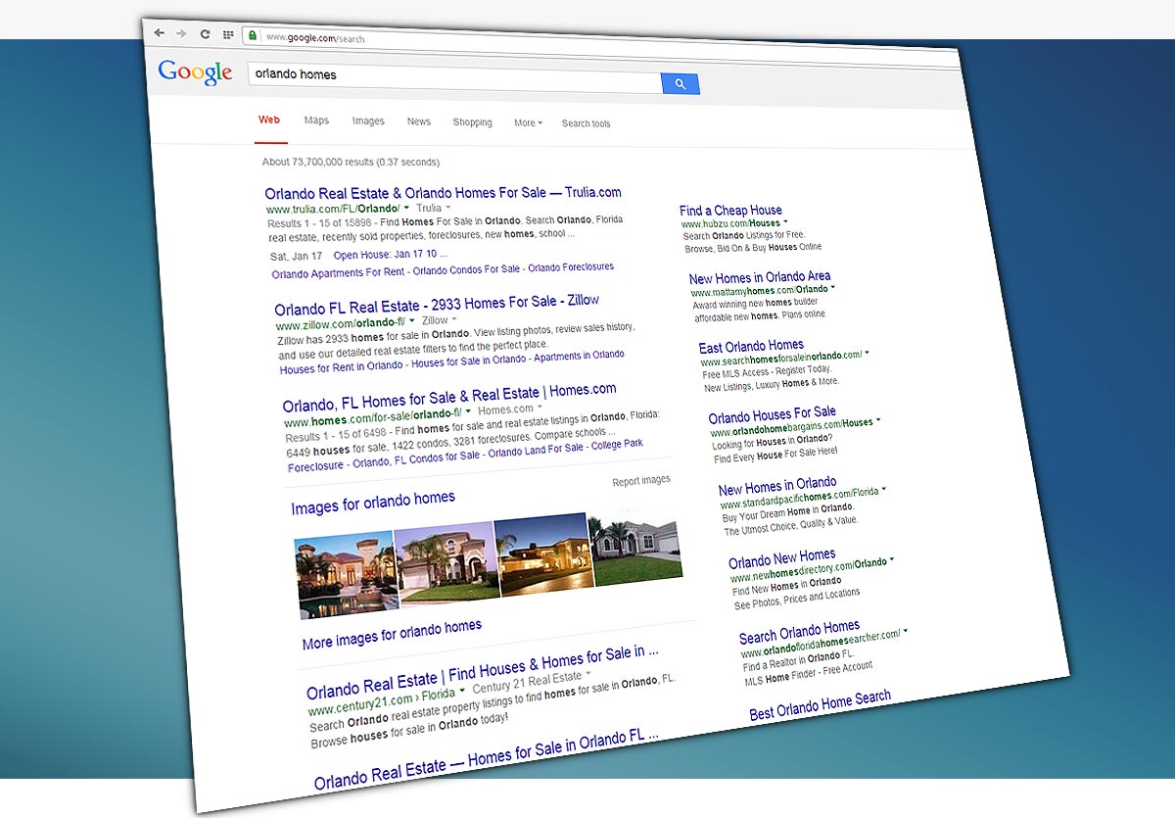Expand dropdown arrow next to www.mattamyhomes.com/Orlando
The width and height of the screenshot is (1175, 818).
point(833,288)
